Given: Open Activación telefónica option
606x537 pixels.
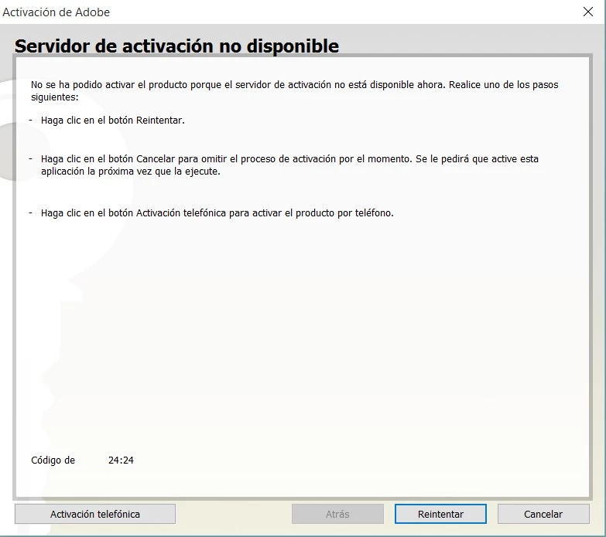Looking at the screenshot, I should coord(95,514).
